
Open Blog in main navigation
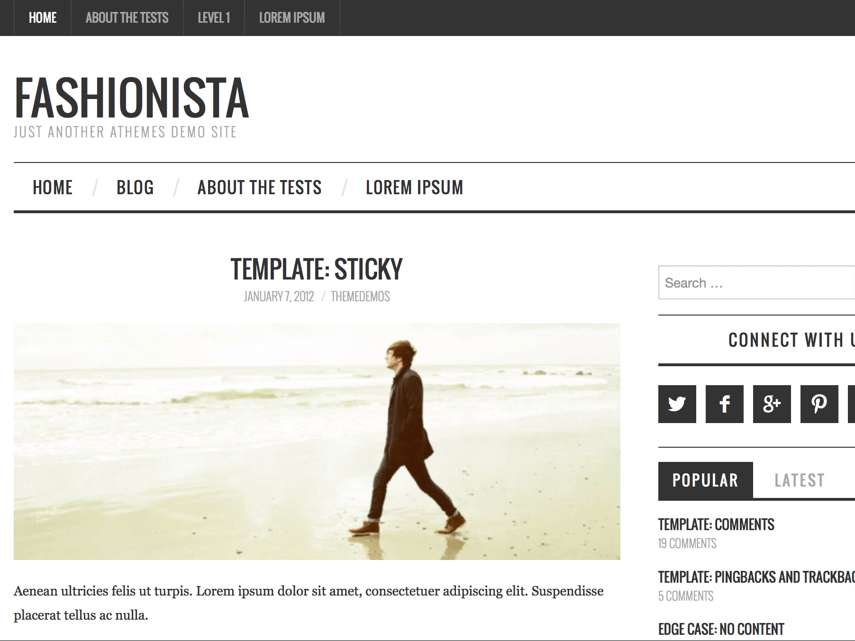(x=135, y=188)
